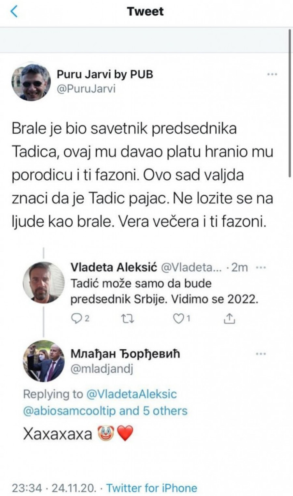
Task: Open more options for Puru Jarvi's tweet
Action: click(272, 74)
